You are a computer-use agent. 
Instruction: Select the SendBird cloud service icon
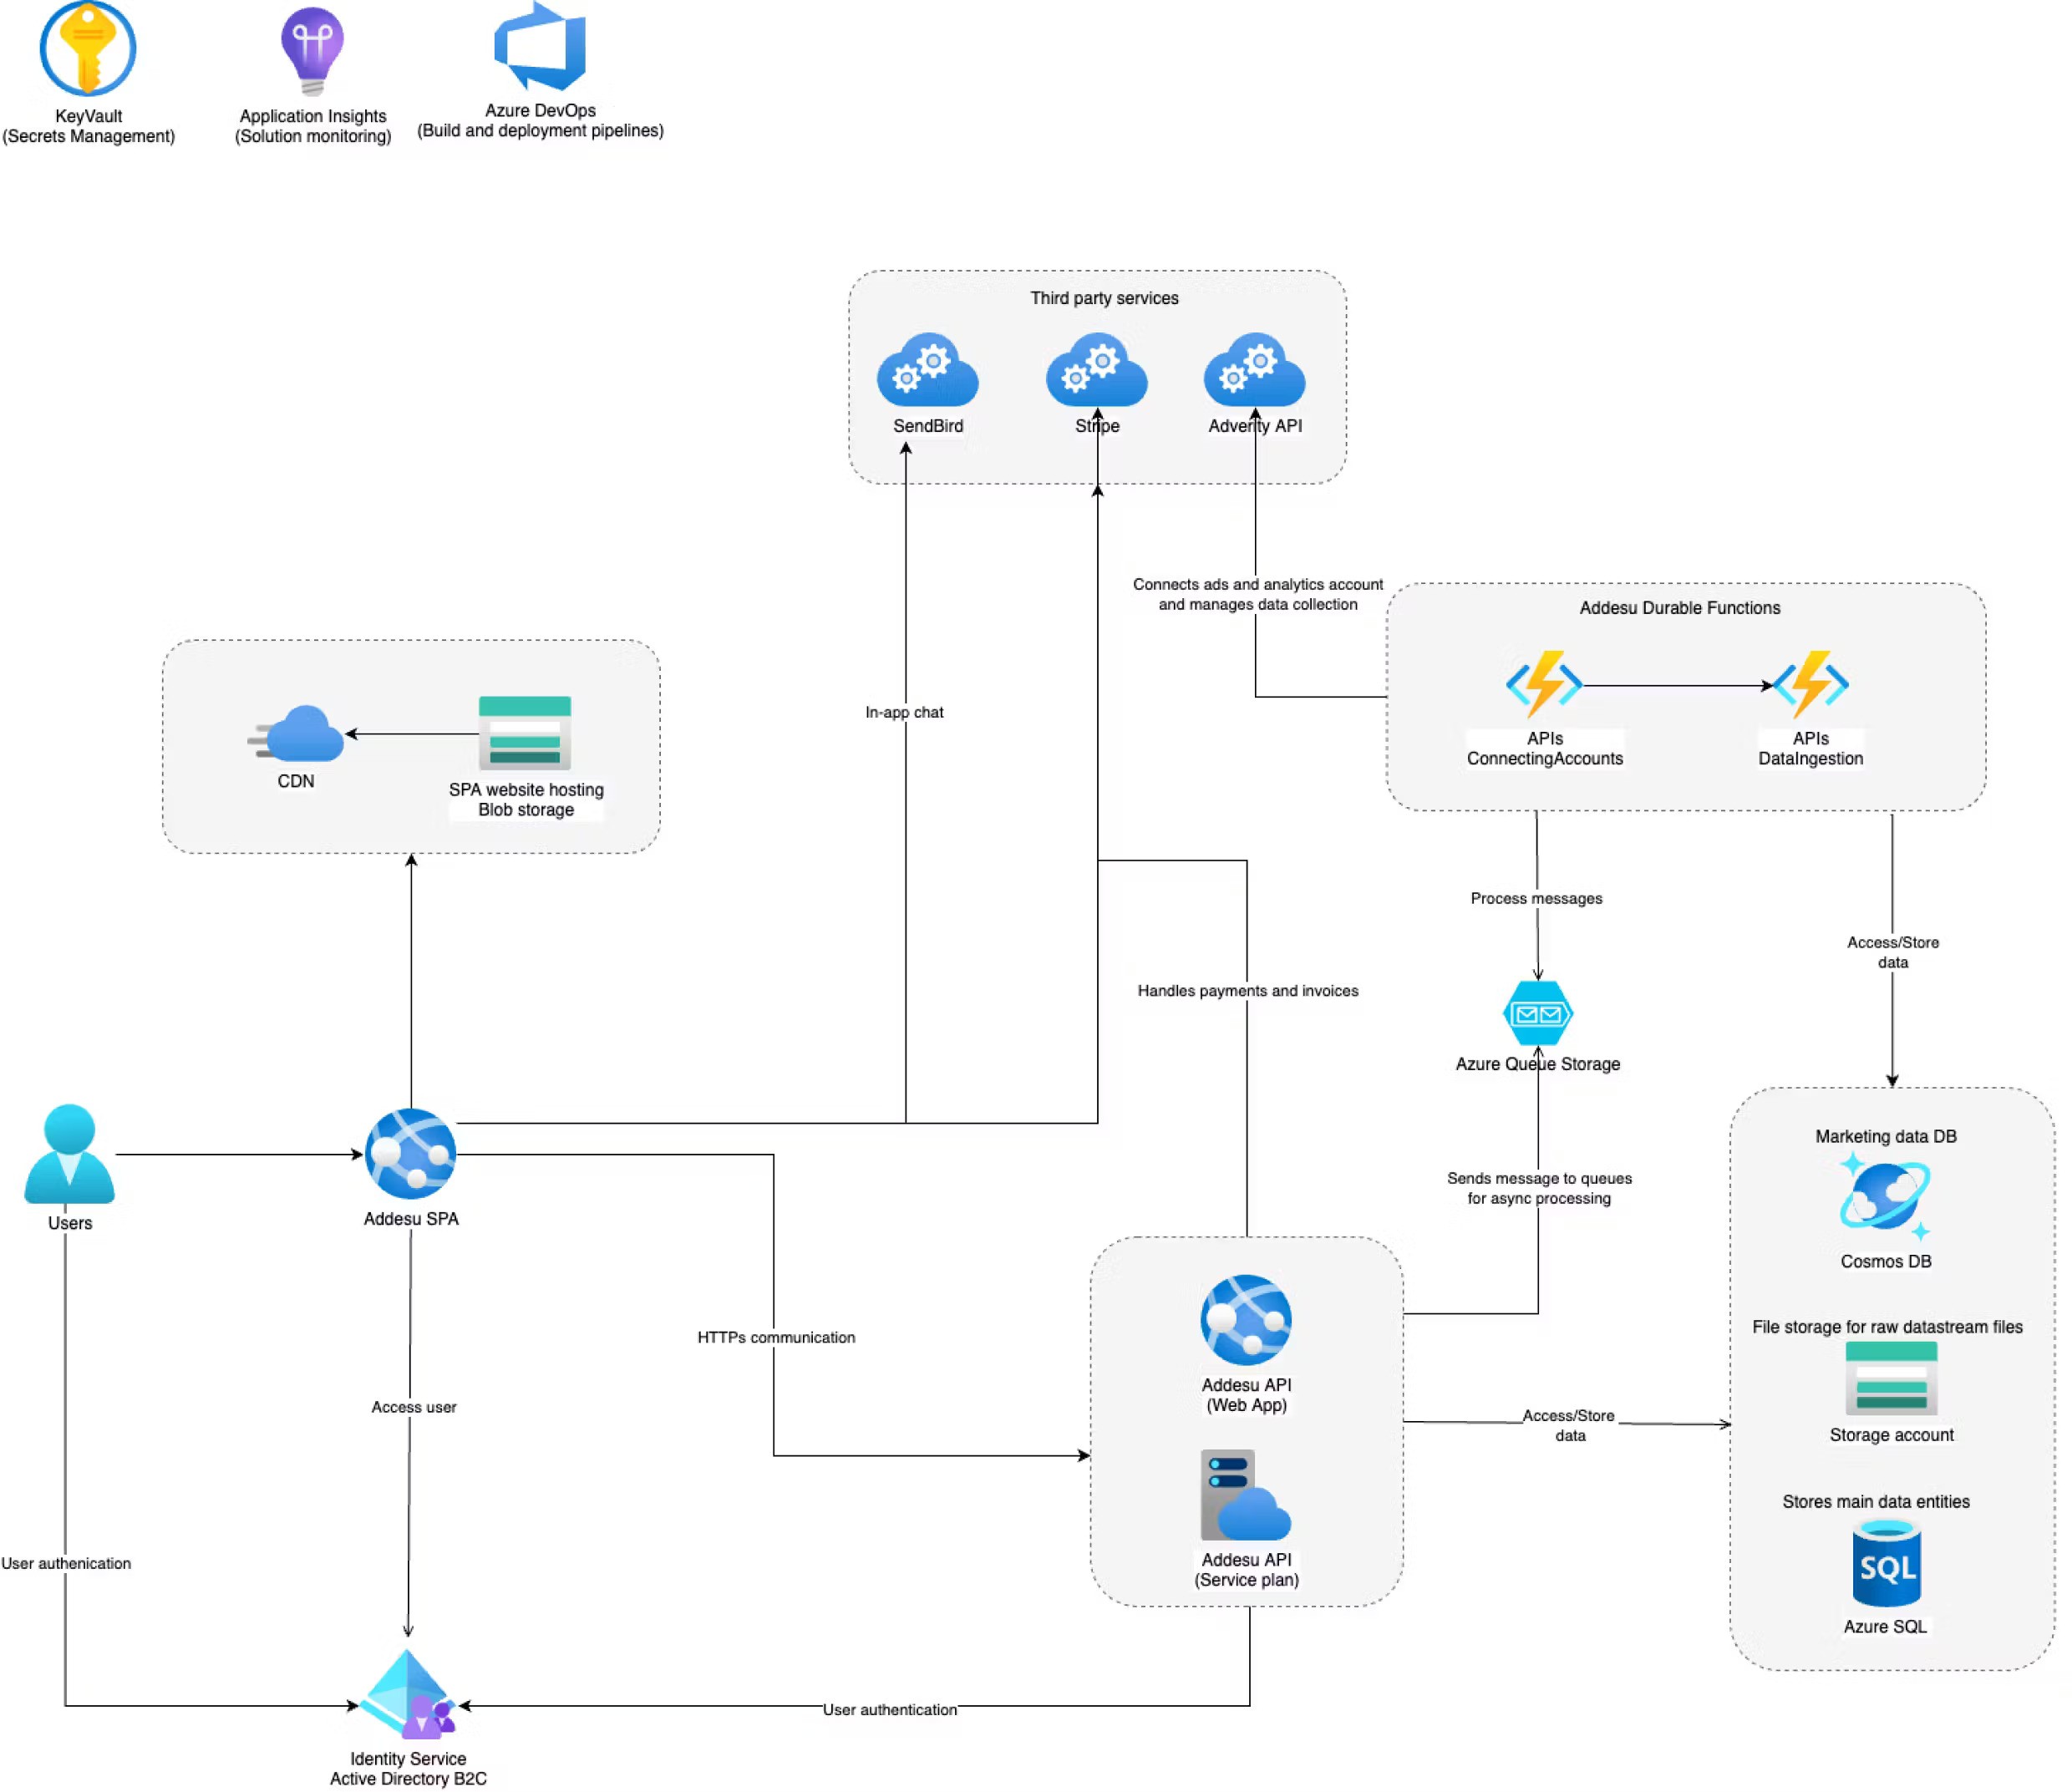click(x=927, y=370)
